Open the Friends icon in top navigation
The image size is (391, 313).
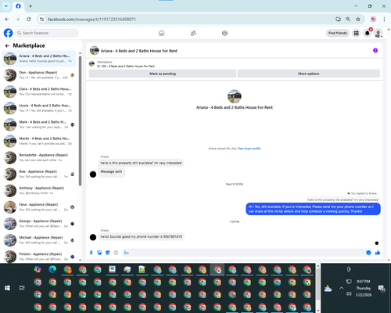[x=193, y=33]
